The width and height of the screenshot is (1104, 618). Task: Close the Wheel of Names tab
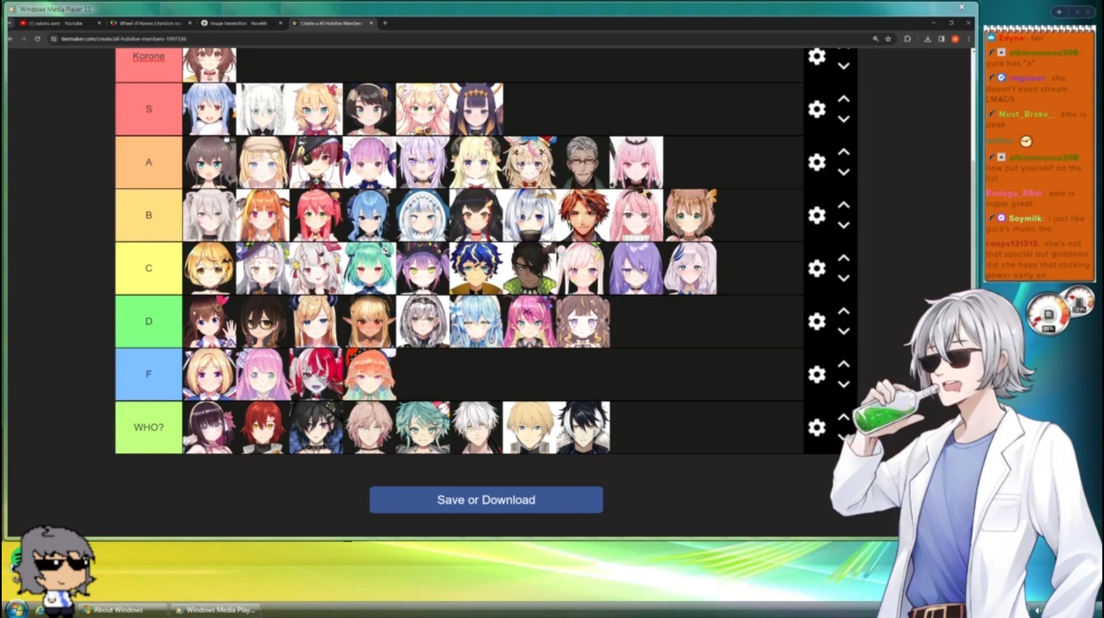[x=190, y=23]
